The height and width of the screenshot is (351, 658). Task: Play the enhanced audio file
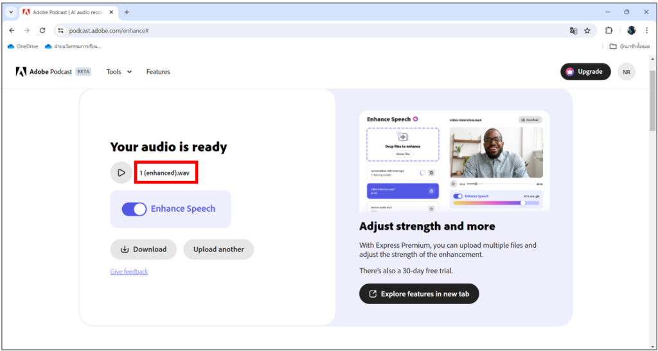point(121,173)
